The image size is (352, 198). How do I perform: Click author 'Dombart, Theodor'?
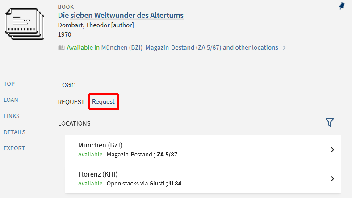coord(84,25)
